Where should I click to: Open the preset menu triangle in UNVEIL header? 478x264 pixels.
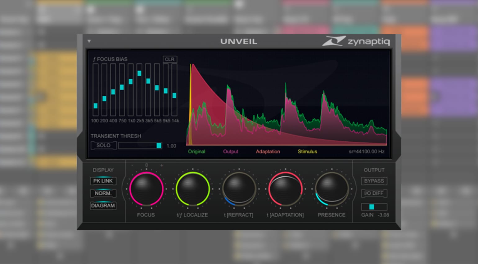(89, 41)
